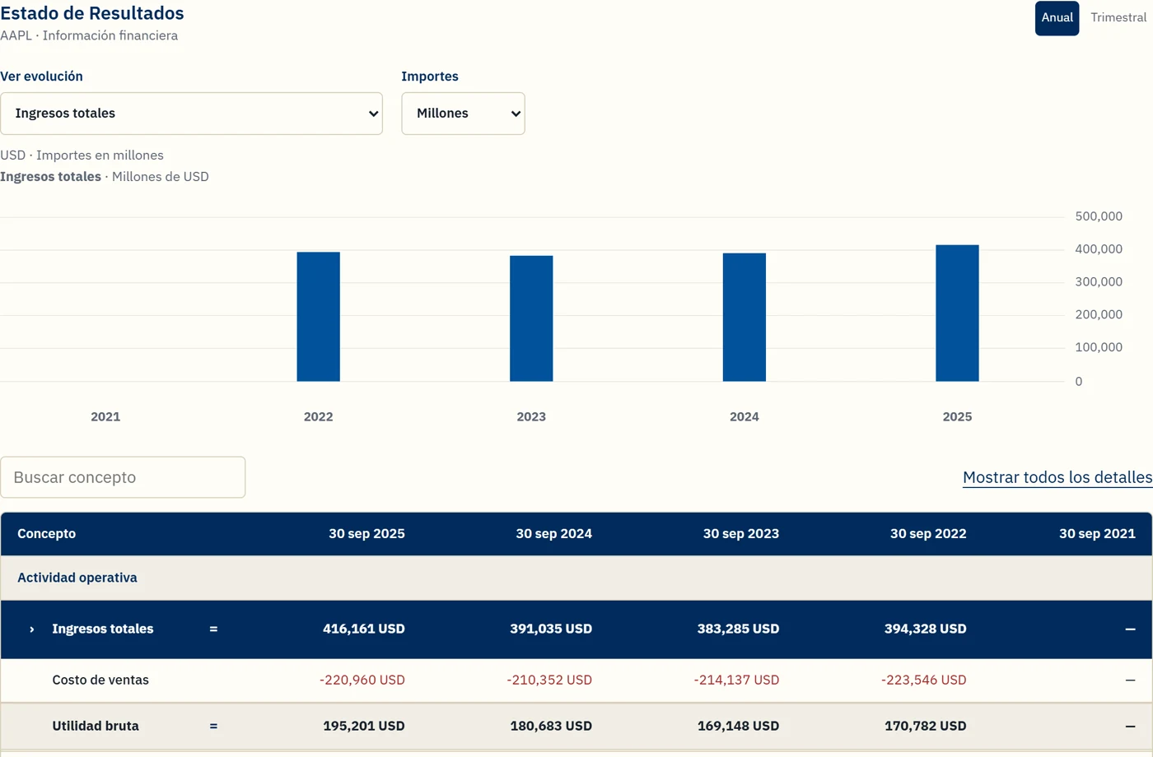Expand the Ingresos totales row chevron
This screenshot has height=757, width=1153.
tap(32, 629)
